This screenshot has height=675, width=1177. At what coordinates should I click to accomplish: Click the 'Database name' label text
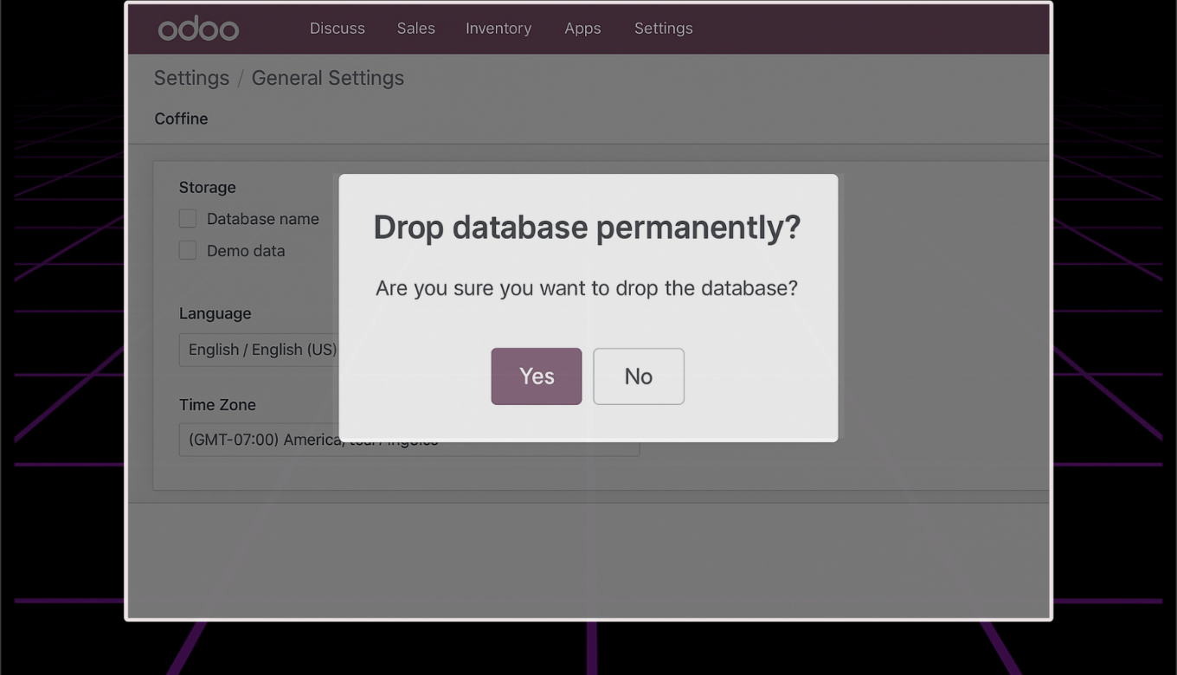point(263,219)
